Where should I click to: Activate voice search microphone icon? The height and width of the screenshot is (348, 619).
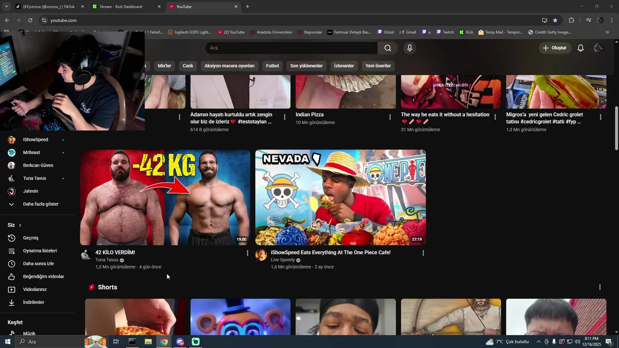pos(410,48)
